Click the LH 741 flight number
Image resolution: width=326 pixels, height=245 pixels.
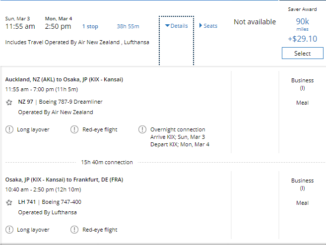tap(27, 202)
